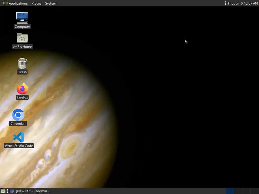The height and width of the screenshot is (194, 259).
Task: Switch to the second workspace in switcher
Action: pyautogui.click(x=238, y=191)
